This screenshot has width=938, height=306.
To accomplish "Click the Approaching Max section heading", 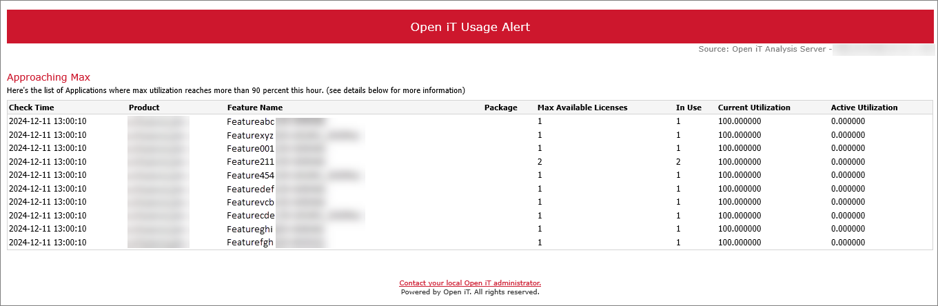I will point(48,77).
